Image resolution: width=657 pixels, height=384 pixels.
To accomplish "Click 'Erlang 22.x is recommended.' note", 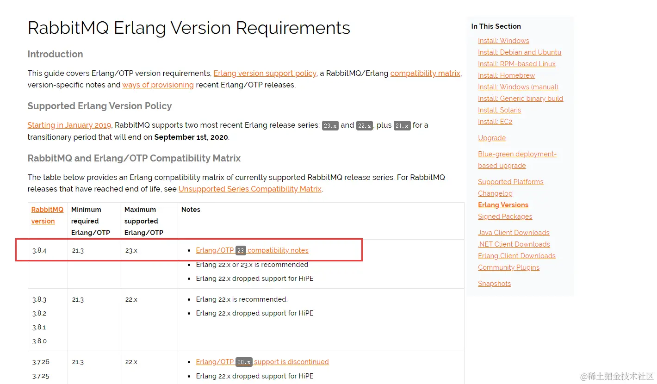I will point(242,299).
